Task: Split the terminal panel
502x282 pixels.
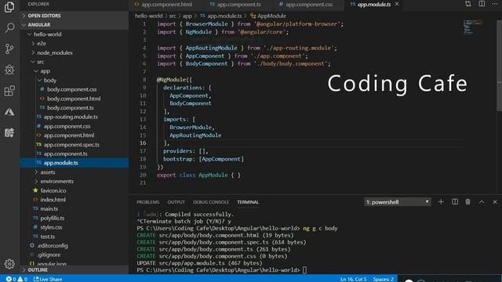Action: click(x=455, y=202)
